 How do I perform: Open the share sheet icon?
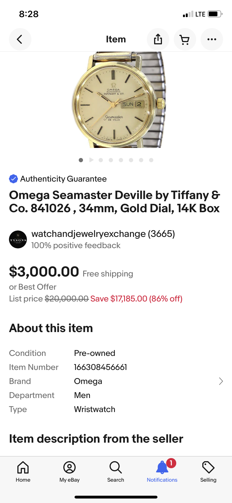tap(158, 39)
